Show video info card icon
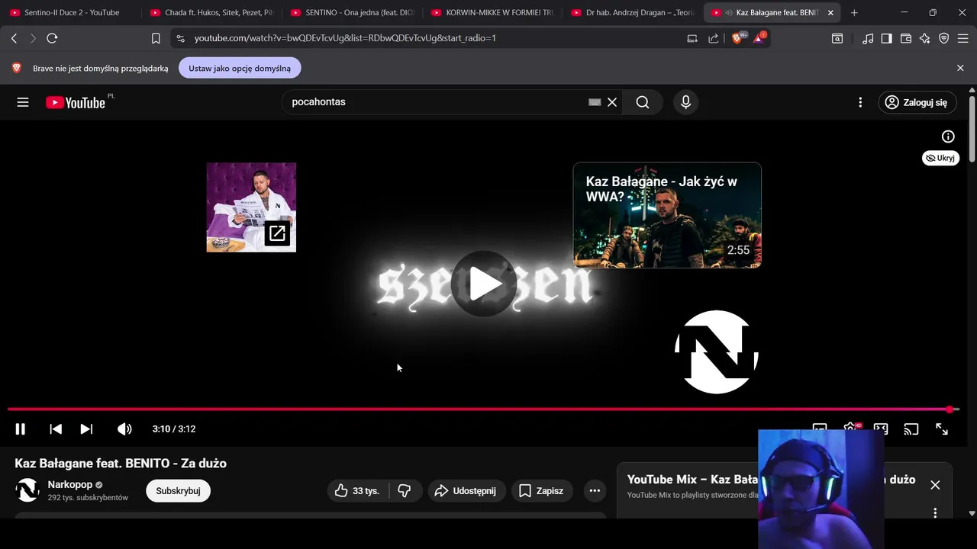 pyautogui.click(x=948, y=136)
